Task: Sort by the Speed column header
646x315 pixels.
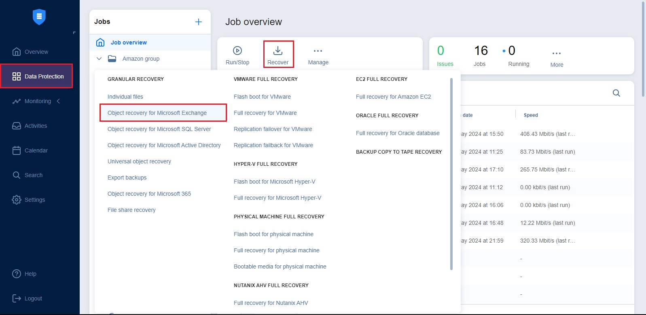Action: [531, 115]
